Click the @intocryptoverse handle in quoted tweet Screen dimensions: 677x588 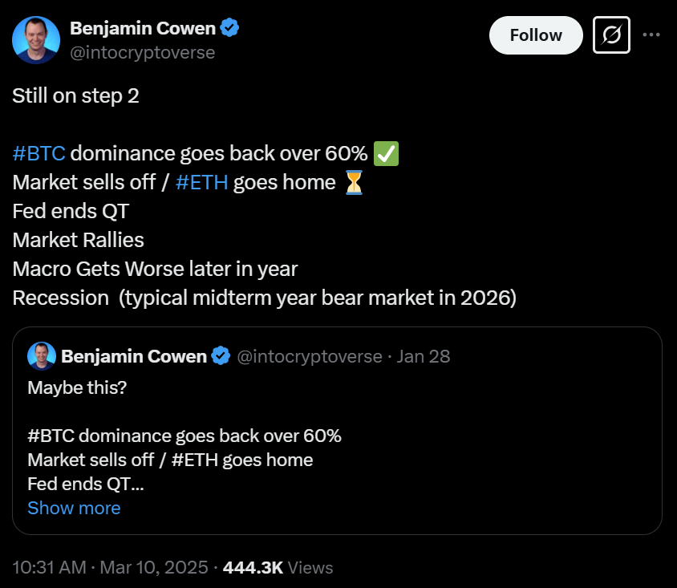[312, 356]
